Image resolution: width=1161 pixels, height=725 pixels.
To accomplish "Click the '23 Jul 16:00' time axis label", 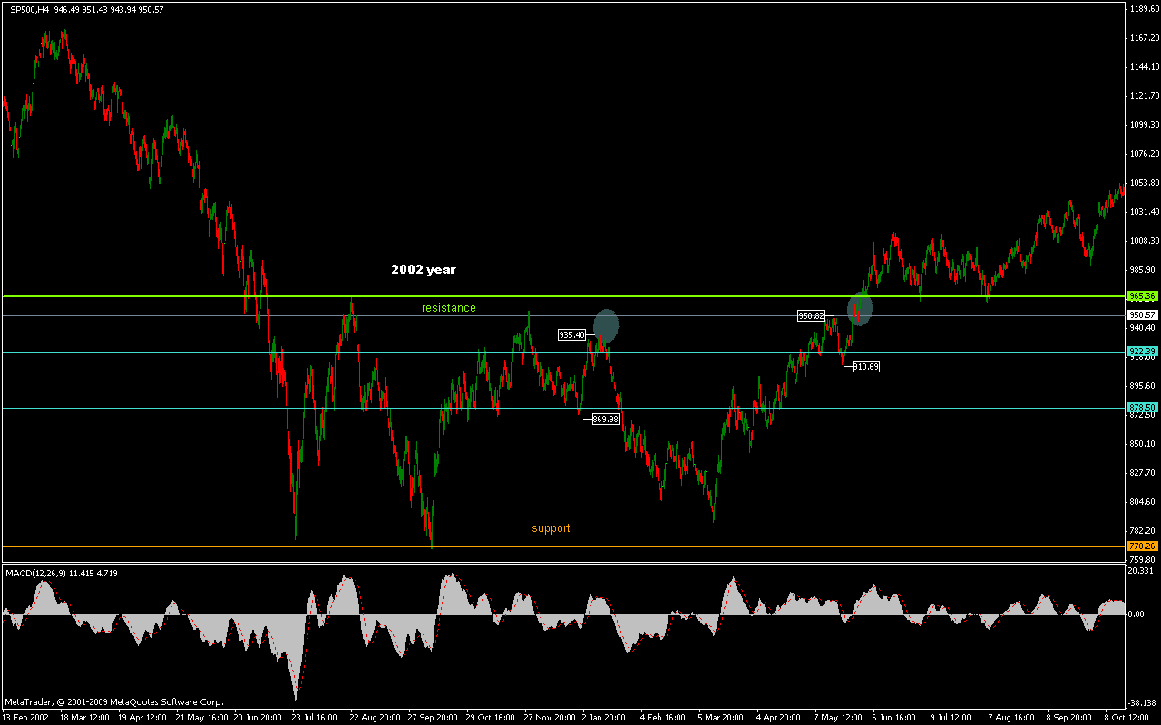I will coord(315,716).
